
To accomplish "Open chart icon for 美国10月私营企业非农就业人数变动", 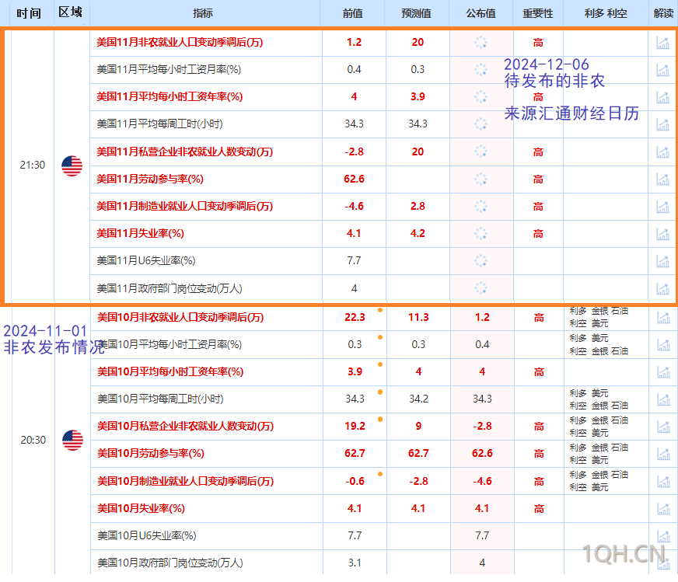I will pos(663,427).
